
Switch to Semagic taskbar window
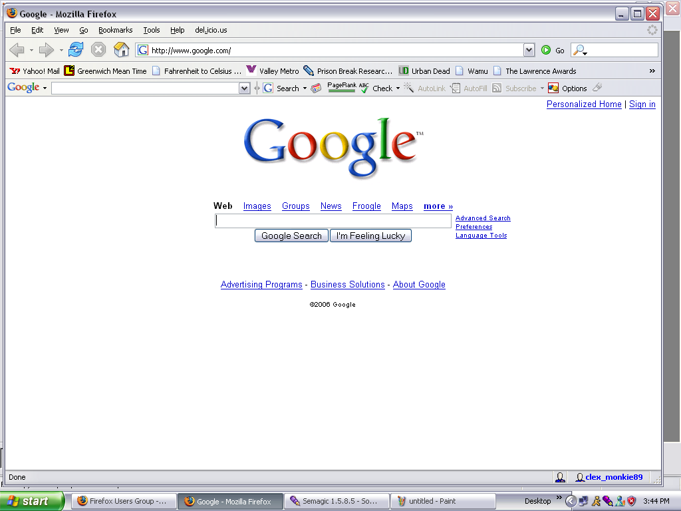tap(337, 501)
